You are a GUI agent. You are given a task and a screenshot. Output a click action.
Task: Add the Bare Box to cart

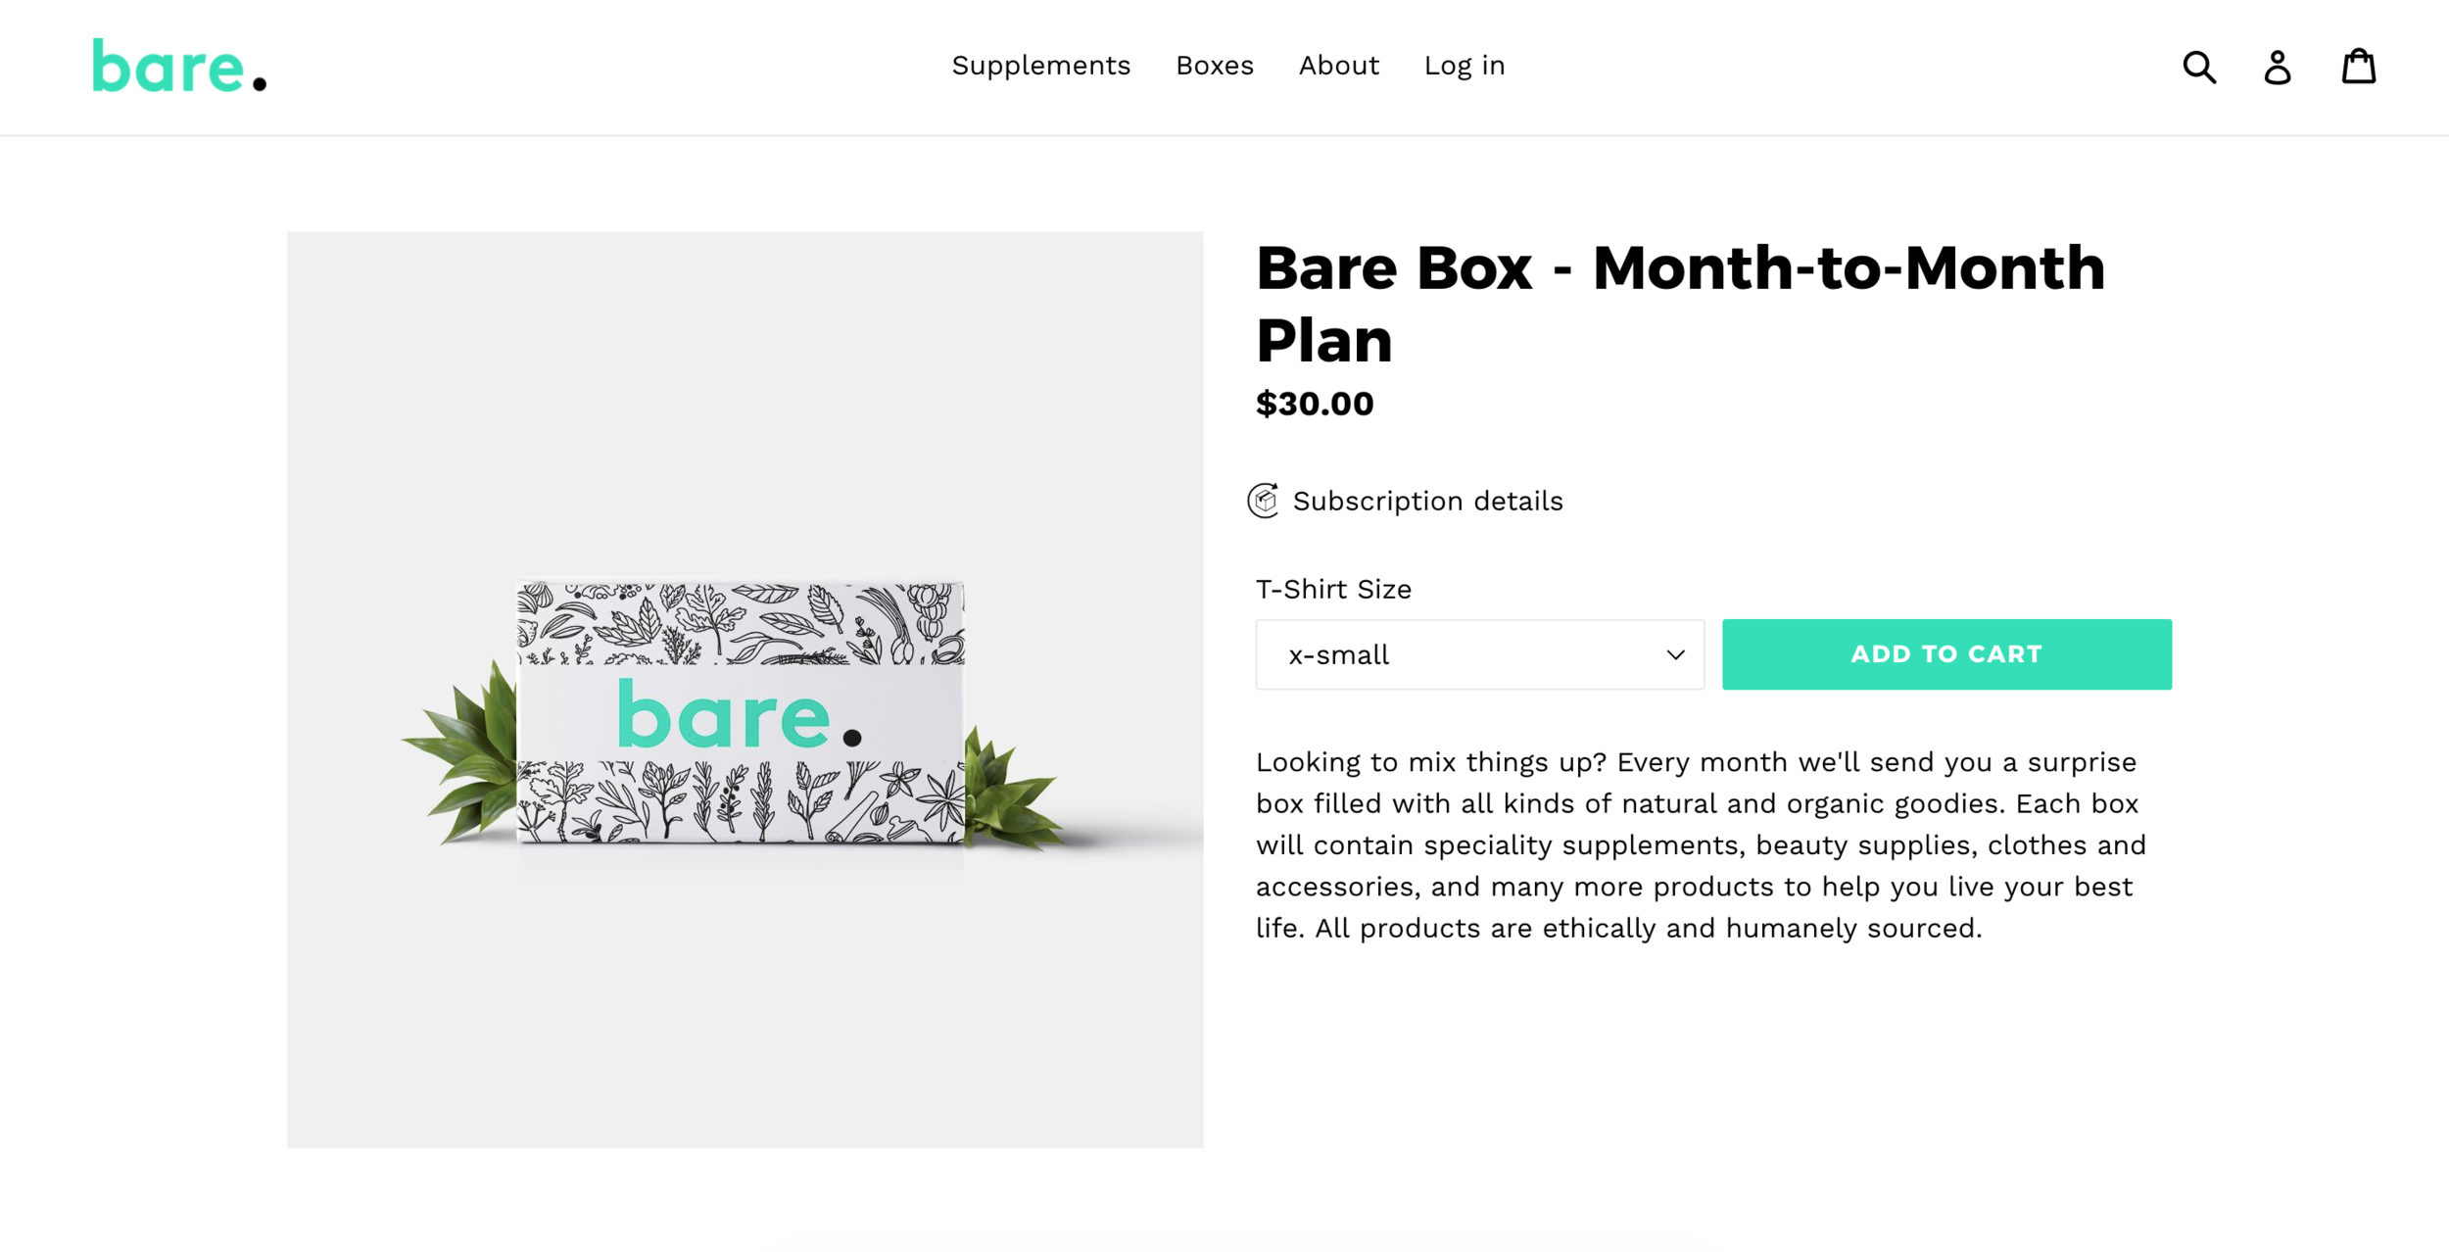pyautogui.click(x=1946, y=654)
